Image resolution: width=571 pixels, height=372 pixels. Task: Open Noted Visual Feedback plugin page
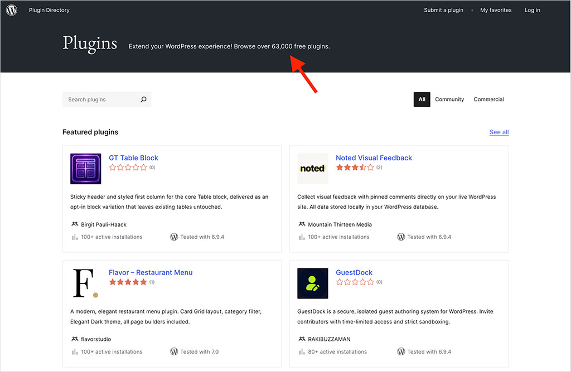374,158
